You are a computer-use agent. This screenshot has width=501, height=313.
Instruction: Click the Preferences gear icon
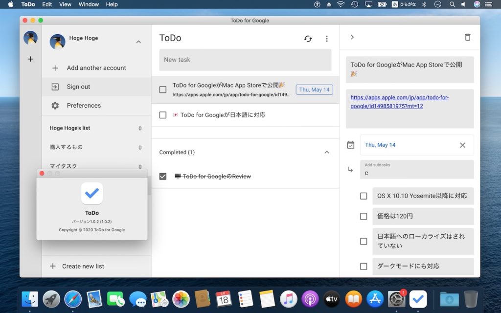(x=55, y=106)
